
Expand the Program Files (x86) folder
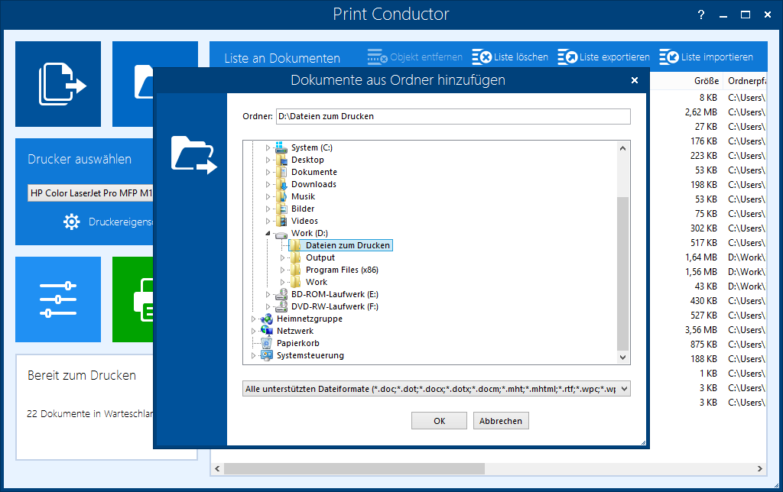click(283, 270)
